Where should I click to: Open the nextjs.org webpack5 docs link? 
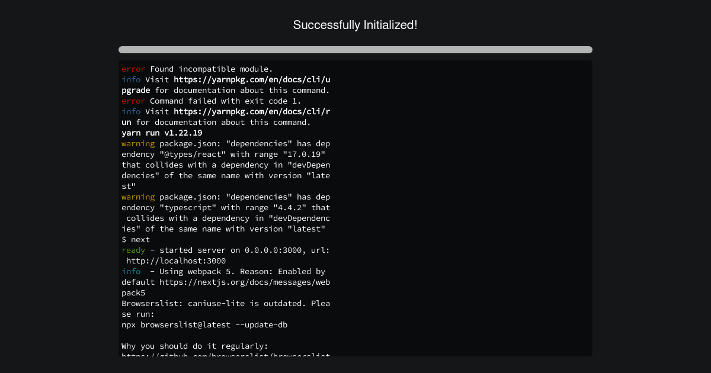[226, 287]
